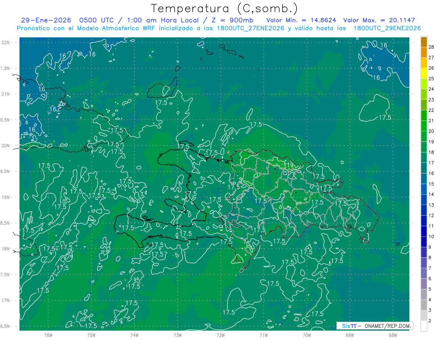441x340 pixels.
Task: Click the 71W longitude axis label
Action: click(x=263, y=335)
